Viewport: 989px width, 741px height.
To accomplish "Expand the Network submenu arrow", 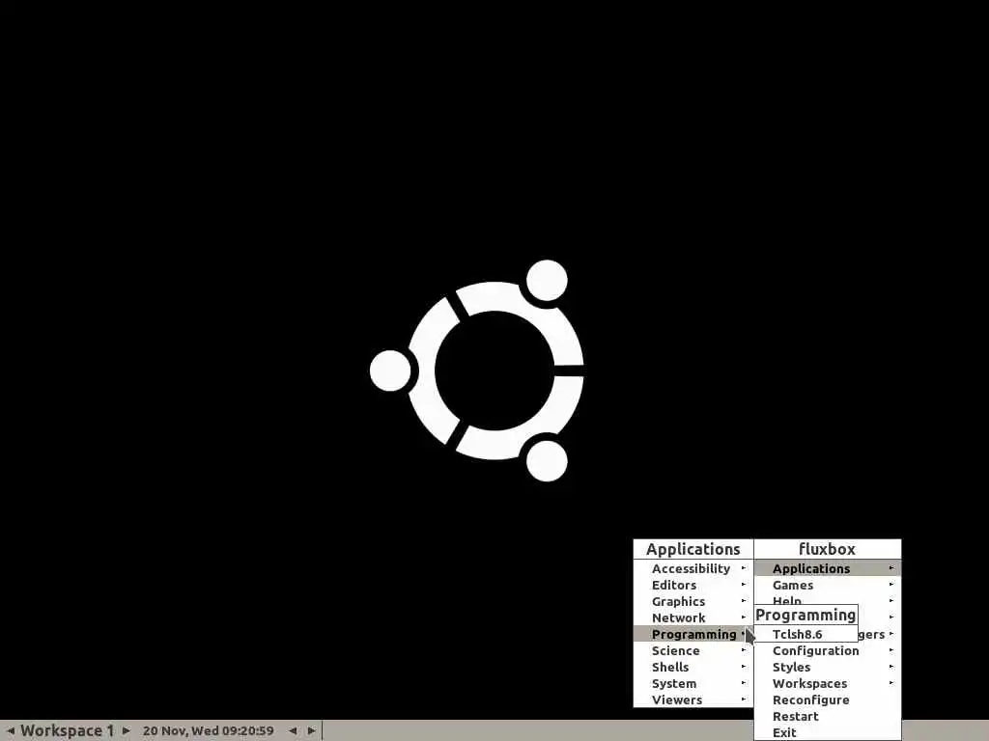I will tap(743, 617).
